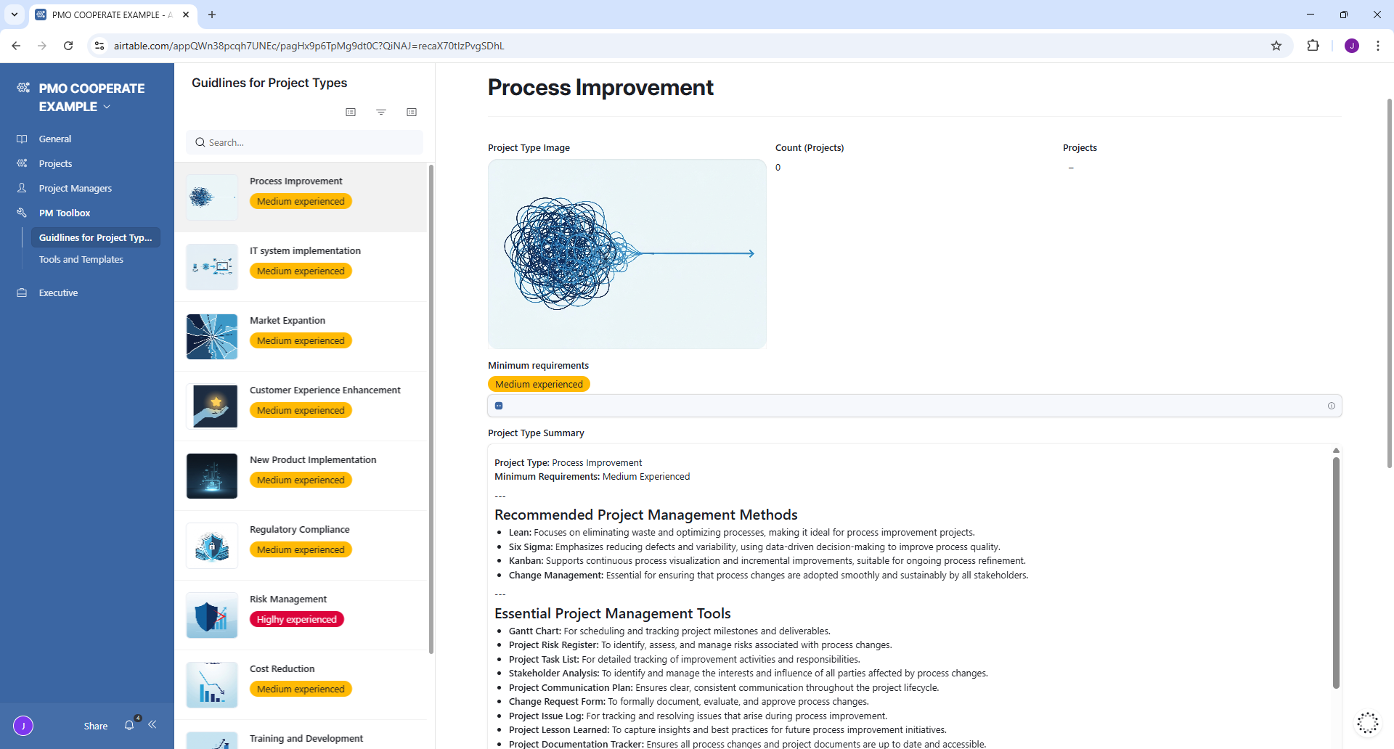Click the filter icon above the search
Viewport: 1394px width, 749px height.
[x=381, y=112]
